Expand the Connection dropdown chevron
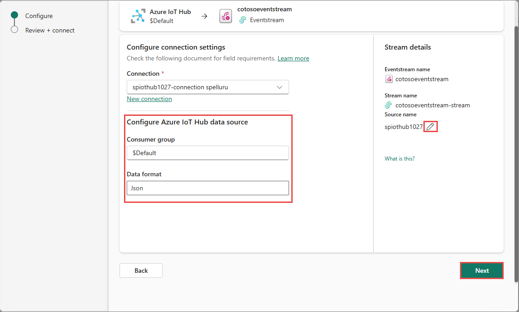Screen dimensions: 519x312 (x=280, y=87)
